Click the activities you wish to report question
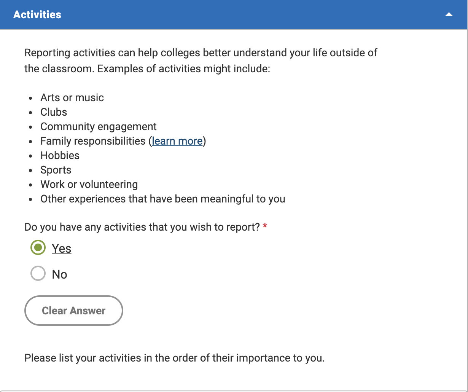 pos(142,227)
